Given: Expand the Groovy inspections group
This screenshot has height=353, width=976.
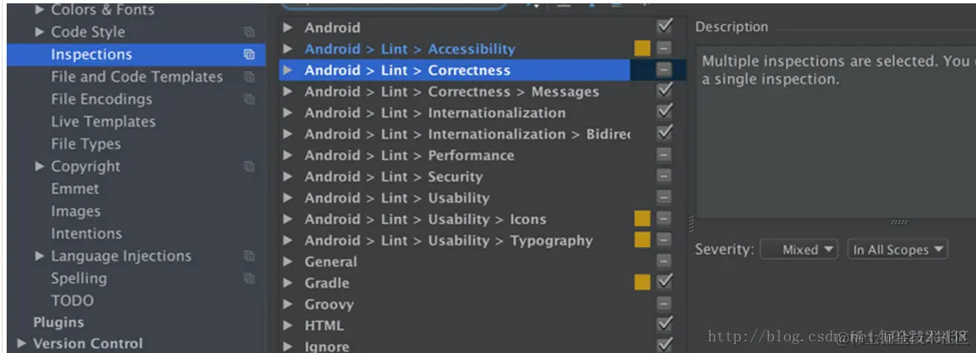Looking at the screenshot, I should 287,304.
